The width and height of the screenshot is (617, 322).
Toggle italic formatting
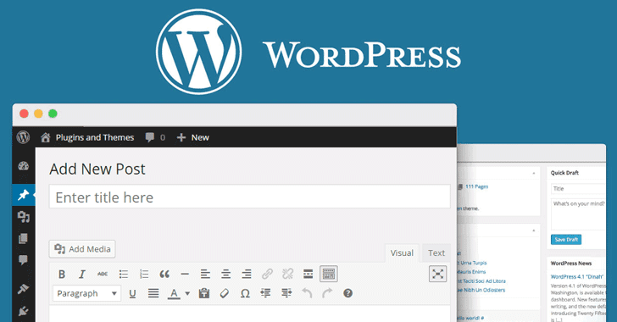pos(82,274)
